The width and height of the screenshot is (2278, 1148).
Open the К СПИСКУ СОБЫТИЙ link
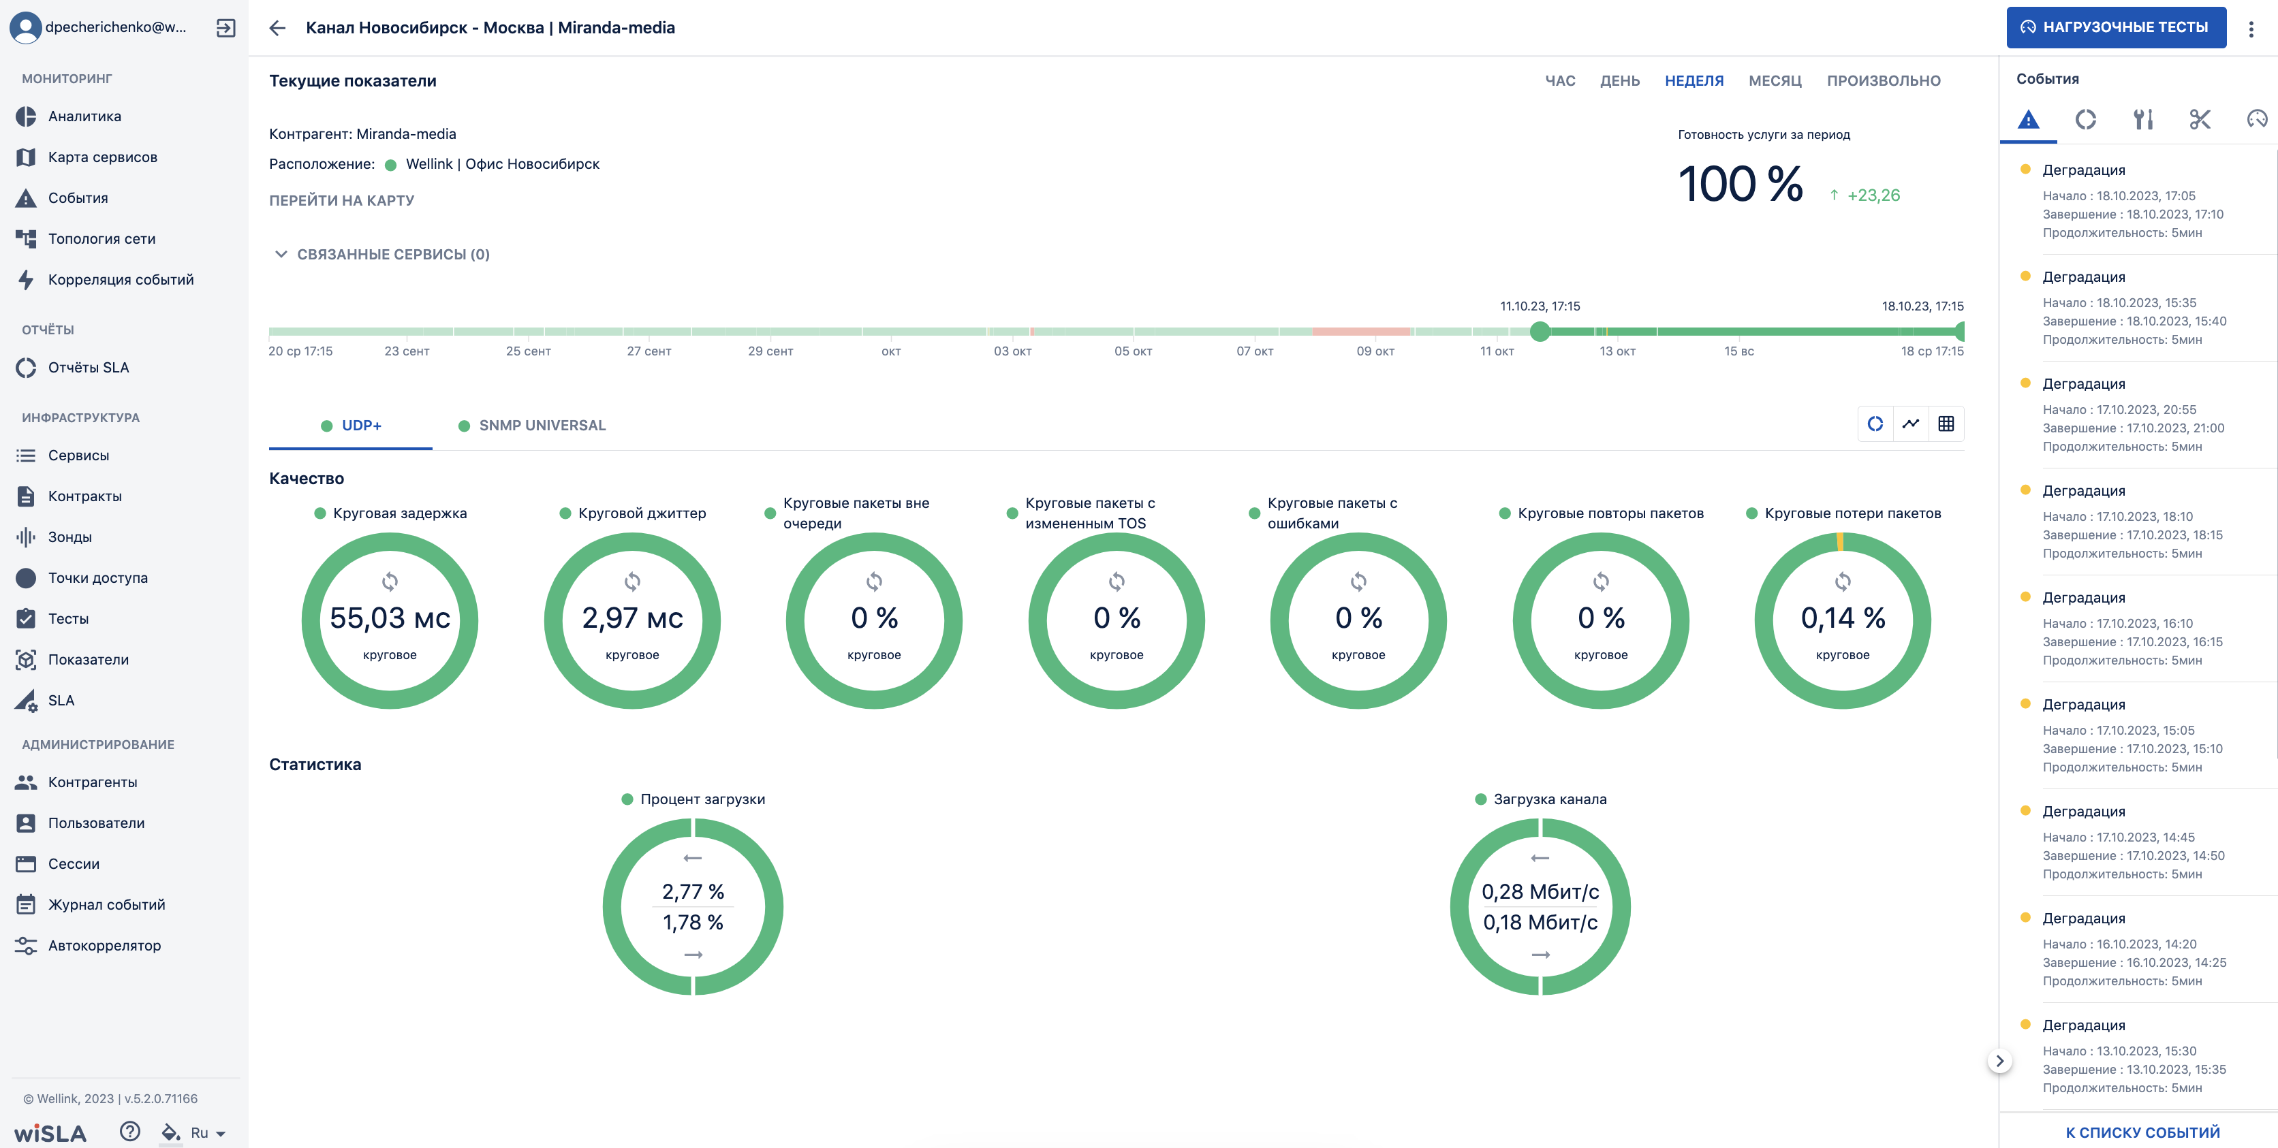[2142, 1132]
